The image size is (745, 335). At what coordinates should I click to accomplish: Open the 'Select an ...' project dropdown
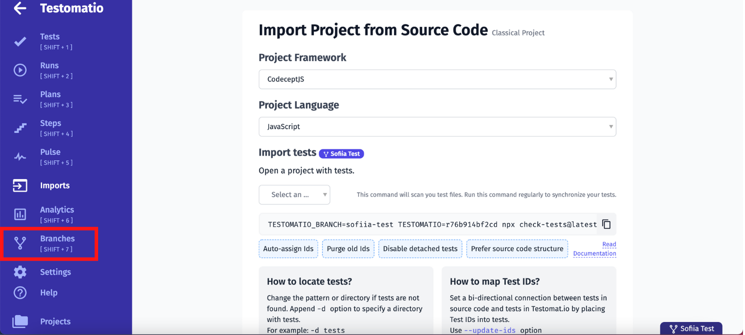coord(294,194)
